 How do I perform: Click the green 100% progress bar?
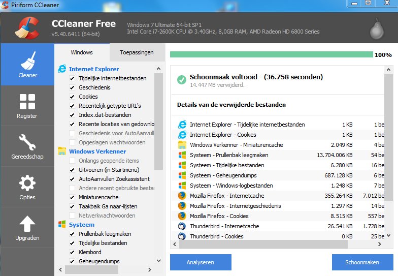point(271,54)
